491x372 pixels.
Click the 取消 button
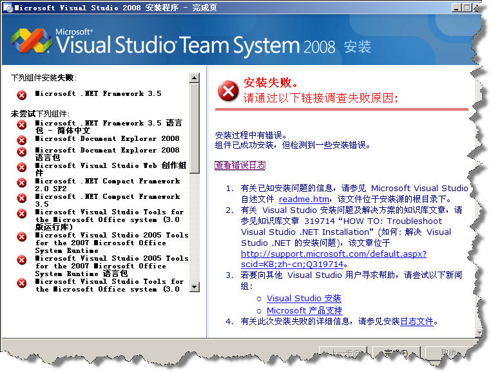(448, 353)
